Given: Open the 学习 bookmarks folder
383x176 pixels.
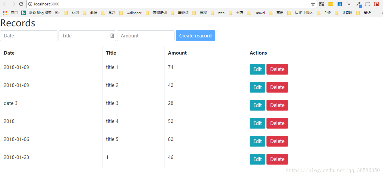Looking at the screenshot, I should click(109, 13).
